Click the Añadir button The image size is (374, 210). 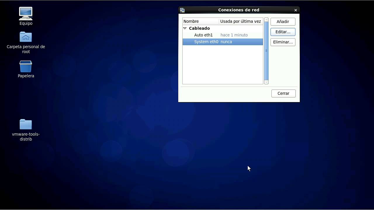(x=283, y=22)
